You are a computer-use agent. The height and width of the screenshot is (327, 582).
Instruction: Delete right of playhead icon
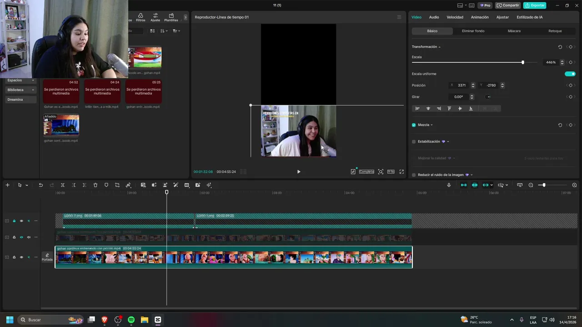pyautogui.click(x=84, y=185)
